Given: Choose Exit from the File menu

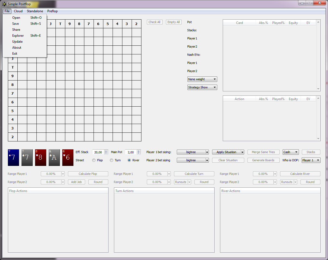Looking at the screenshot, I should (25, 54).
